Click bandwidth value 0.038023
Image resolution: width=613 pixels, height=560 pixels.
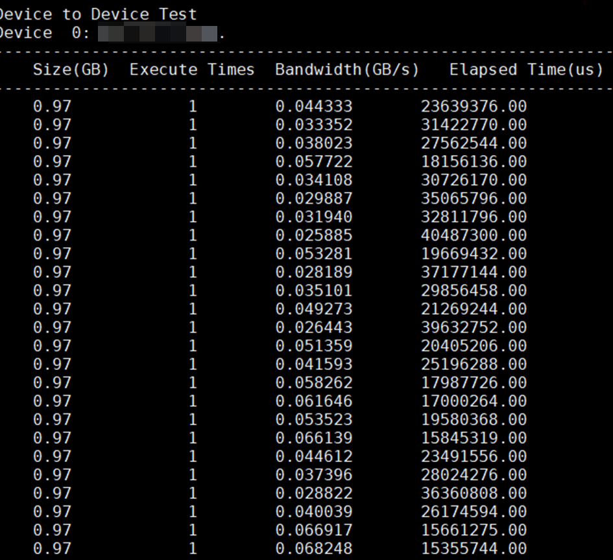click(x=314, y=143)
